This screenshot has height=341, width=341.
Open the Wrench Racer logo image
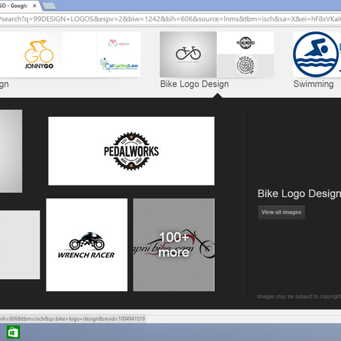pos(87,245)
